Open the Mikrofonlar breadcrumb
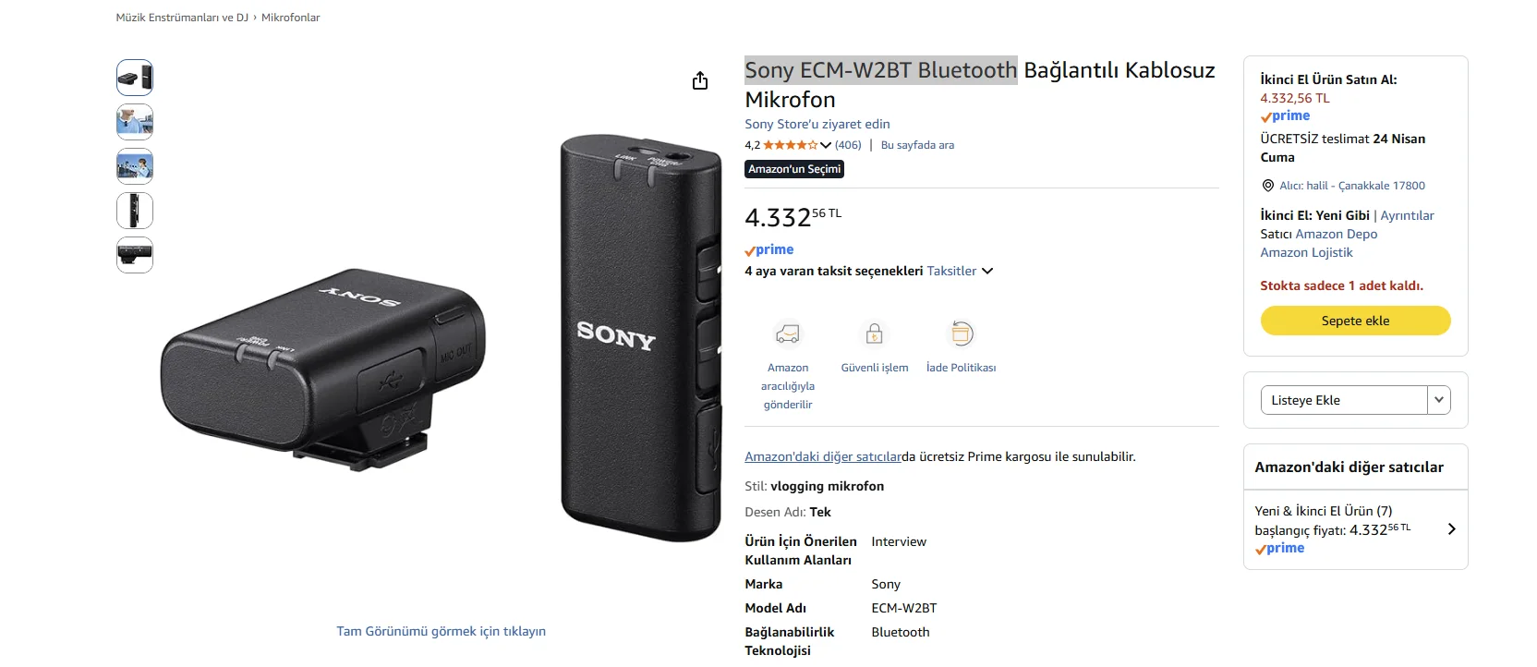This screenshot has width=1537, height=667. (x=290, y=18)
